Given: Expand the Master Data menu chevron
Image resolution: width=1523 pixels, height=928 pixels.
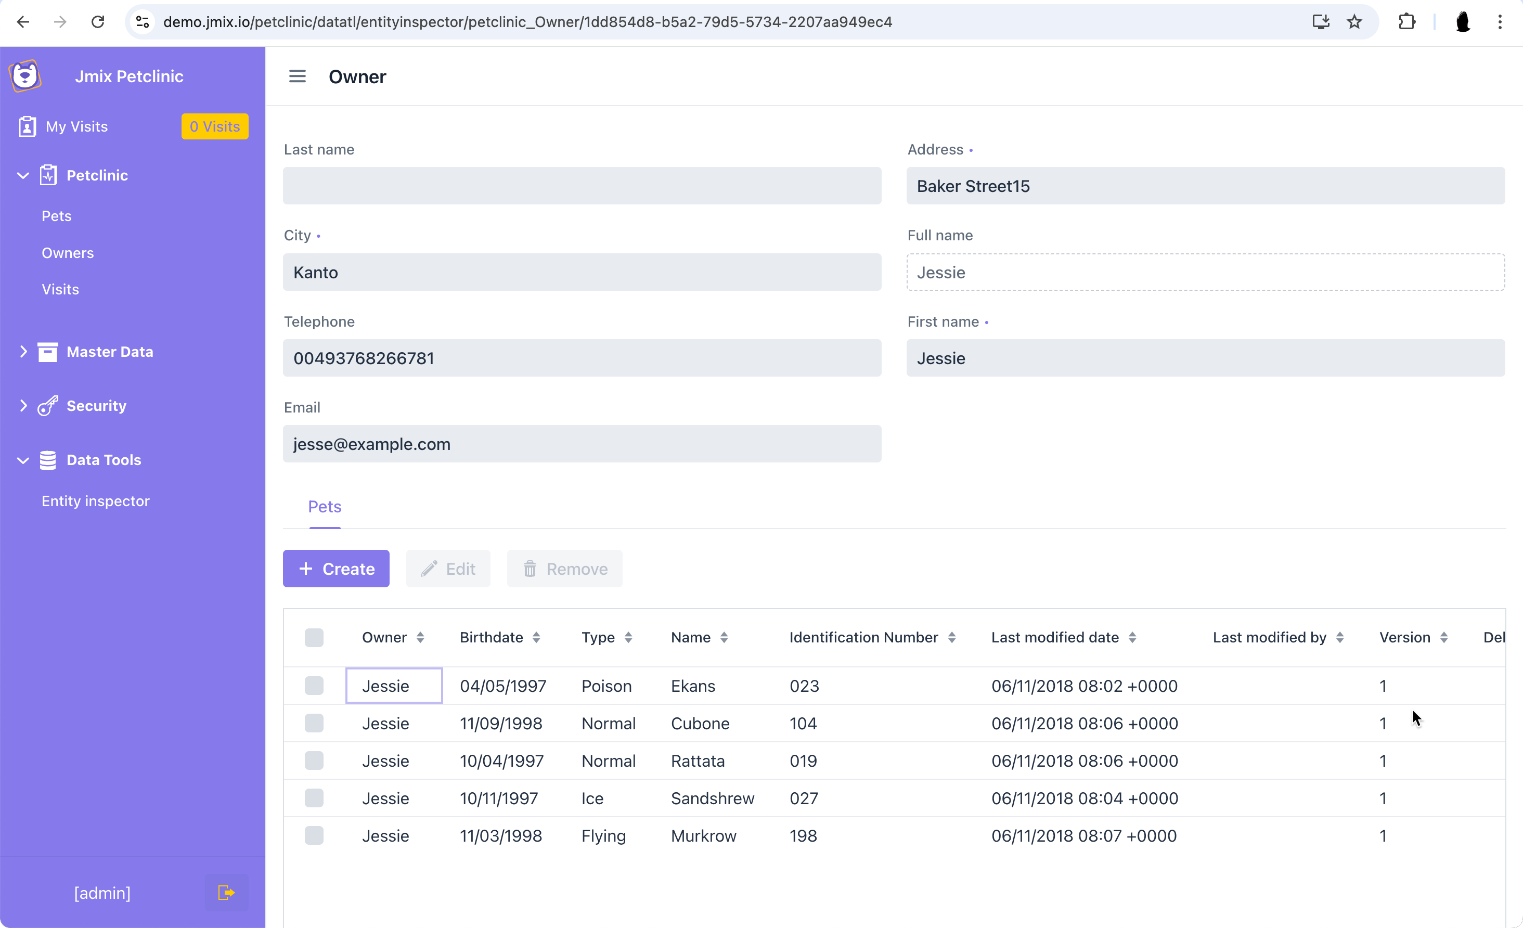Looking at the screenshot, I should (x=23, y=352).
